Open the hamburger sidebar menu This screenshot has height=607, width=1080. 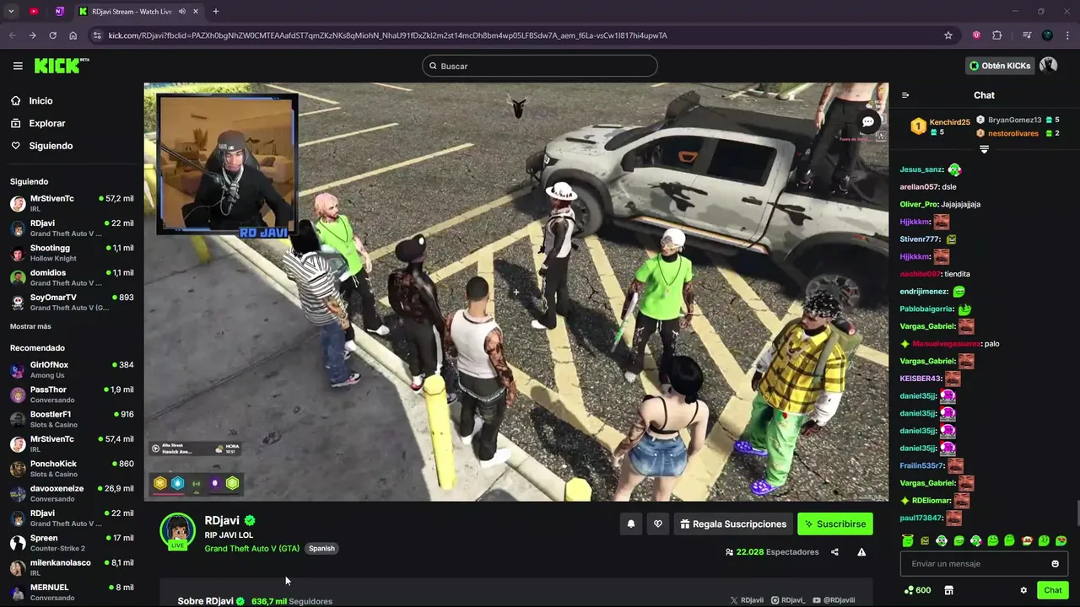(18, 66)
